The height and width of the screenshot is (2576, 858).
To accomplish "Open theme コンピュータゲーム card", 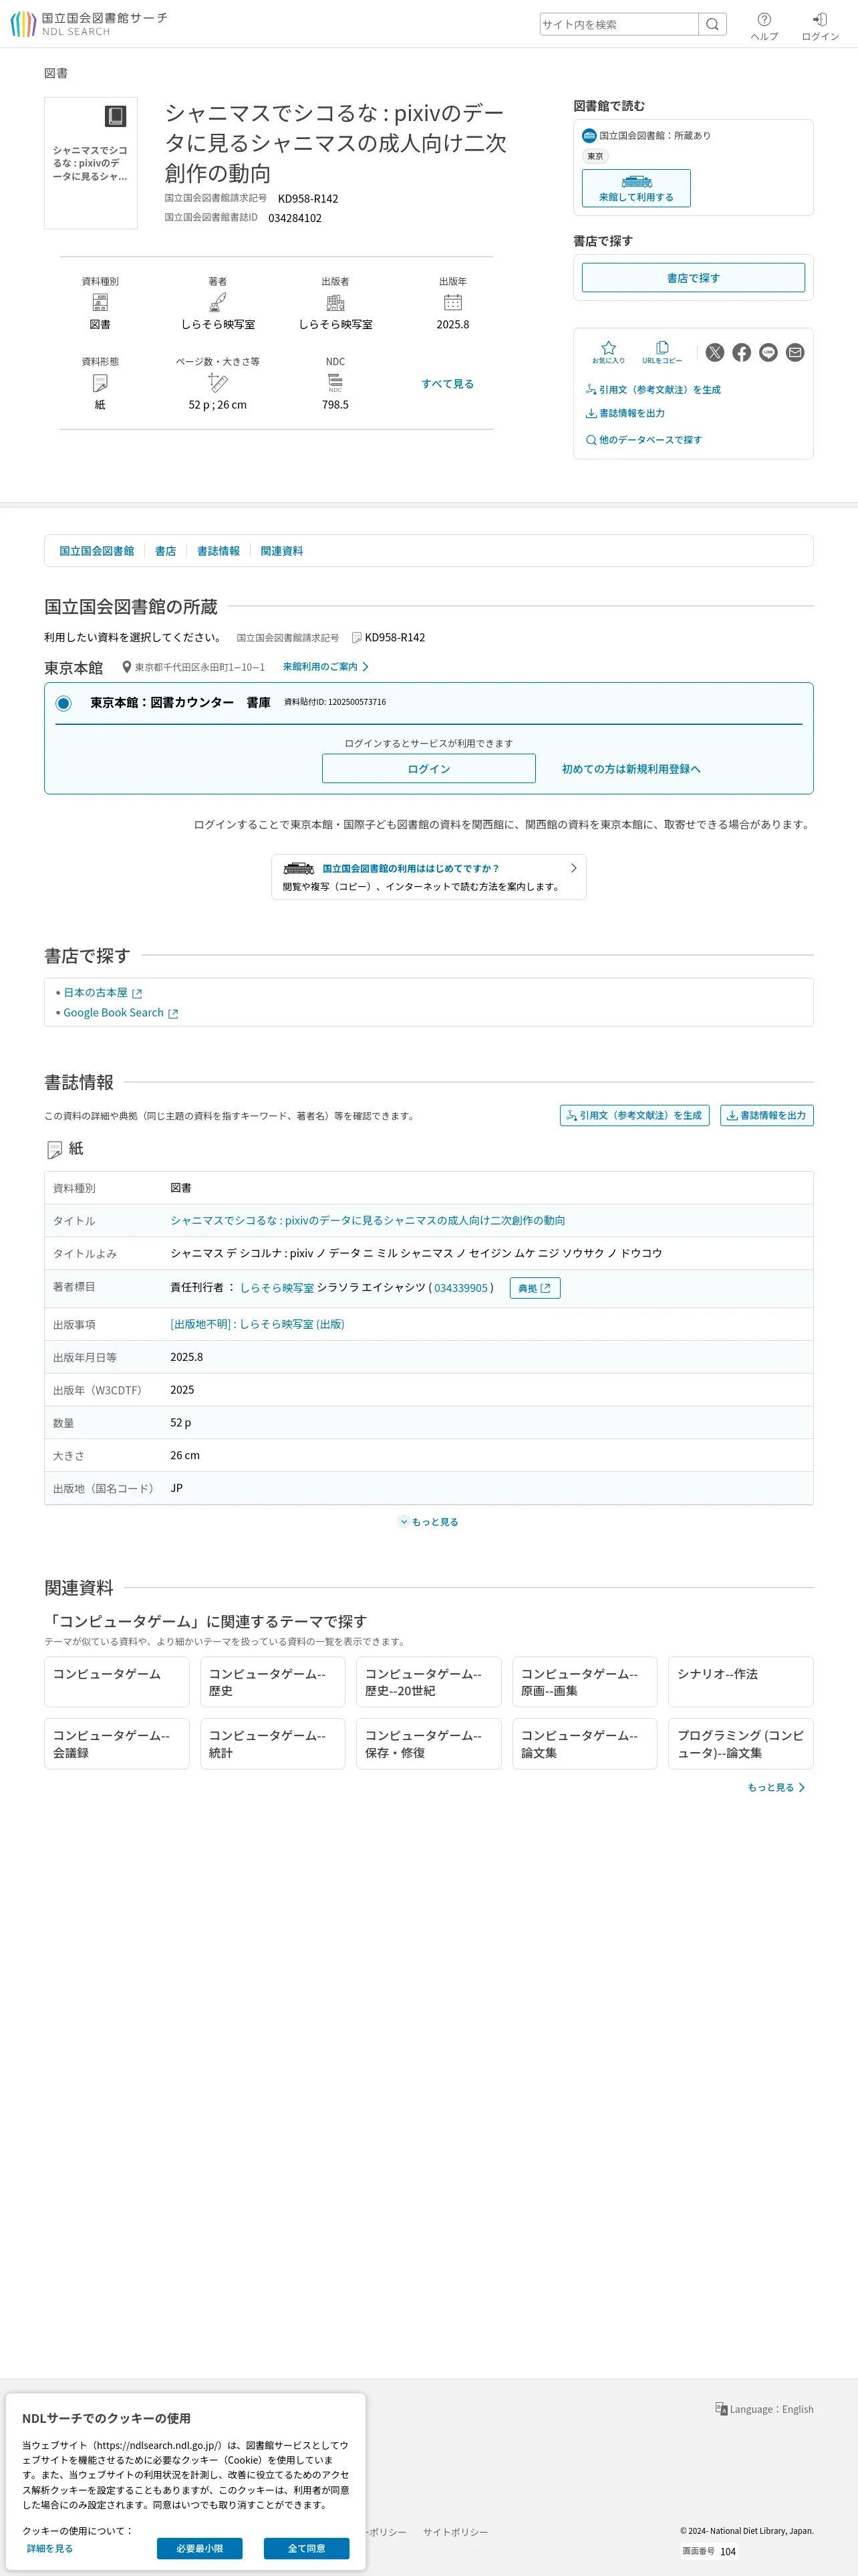I will click(x=117, y=1682).
